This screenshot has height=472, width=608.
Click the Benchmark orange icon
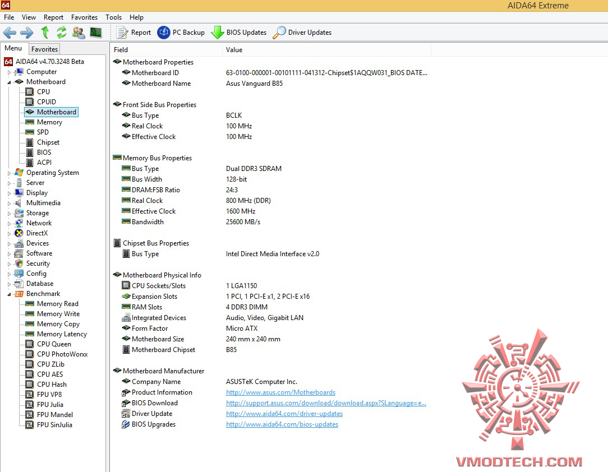coord(19,294)
